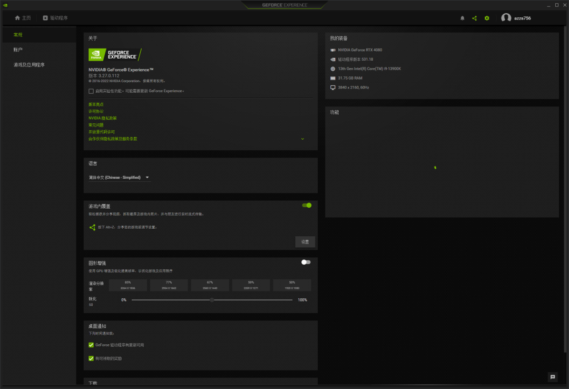Close the GeForce Experience window
569x389 pixels.
pos(565,5)
